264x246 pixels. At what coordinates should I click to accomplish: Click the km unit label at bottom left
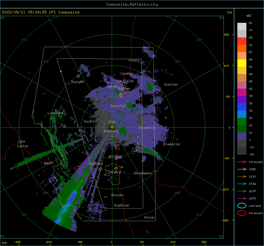pyautogui.click(x=4, y=243)
